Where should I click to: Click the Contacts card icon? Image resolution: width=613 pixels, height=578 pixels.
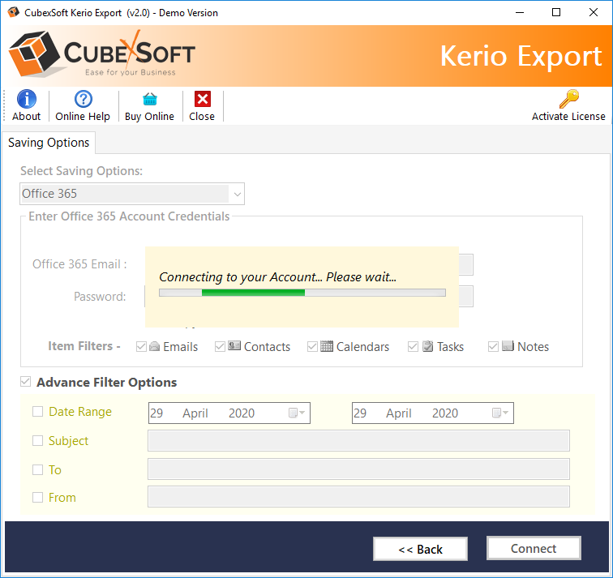[x=234, y=346]
